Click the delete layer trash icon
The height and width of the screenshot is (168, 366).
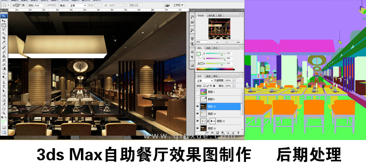[x=238, y=133]
